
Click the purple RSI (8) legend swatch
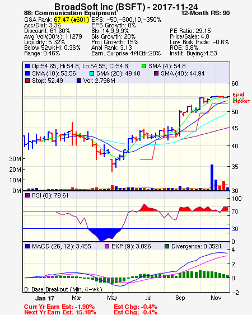[27, 195]
